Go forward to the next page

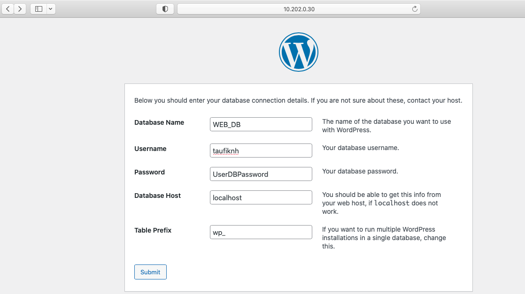[20, 9]
